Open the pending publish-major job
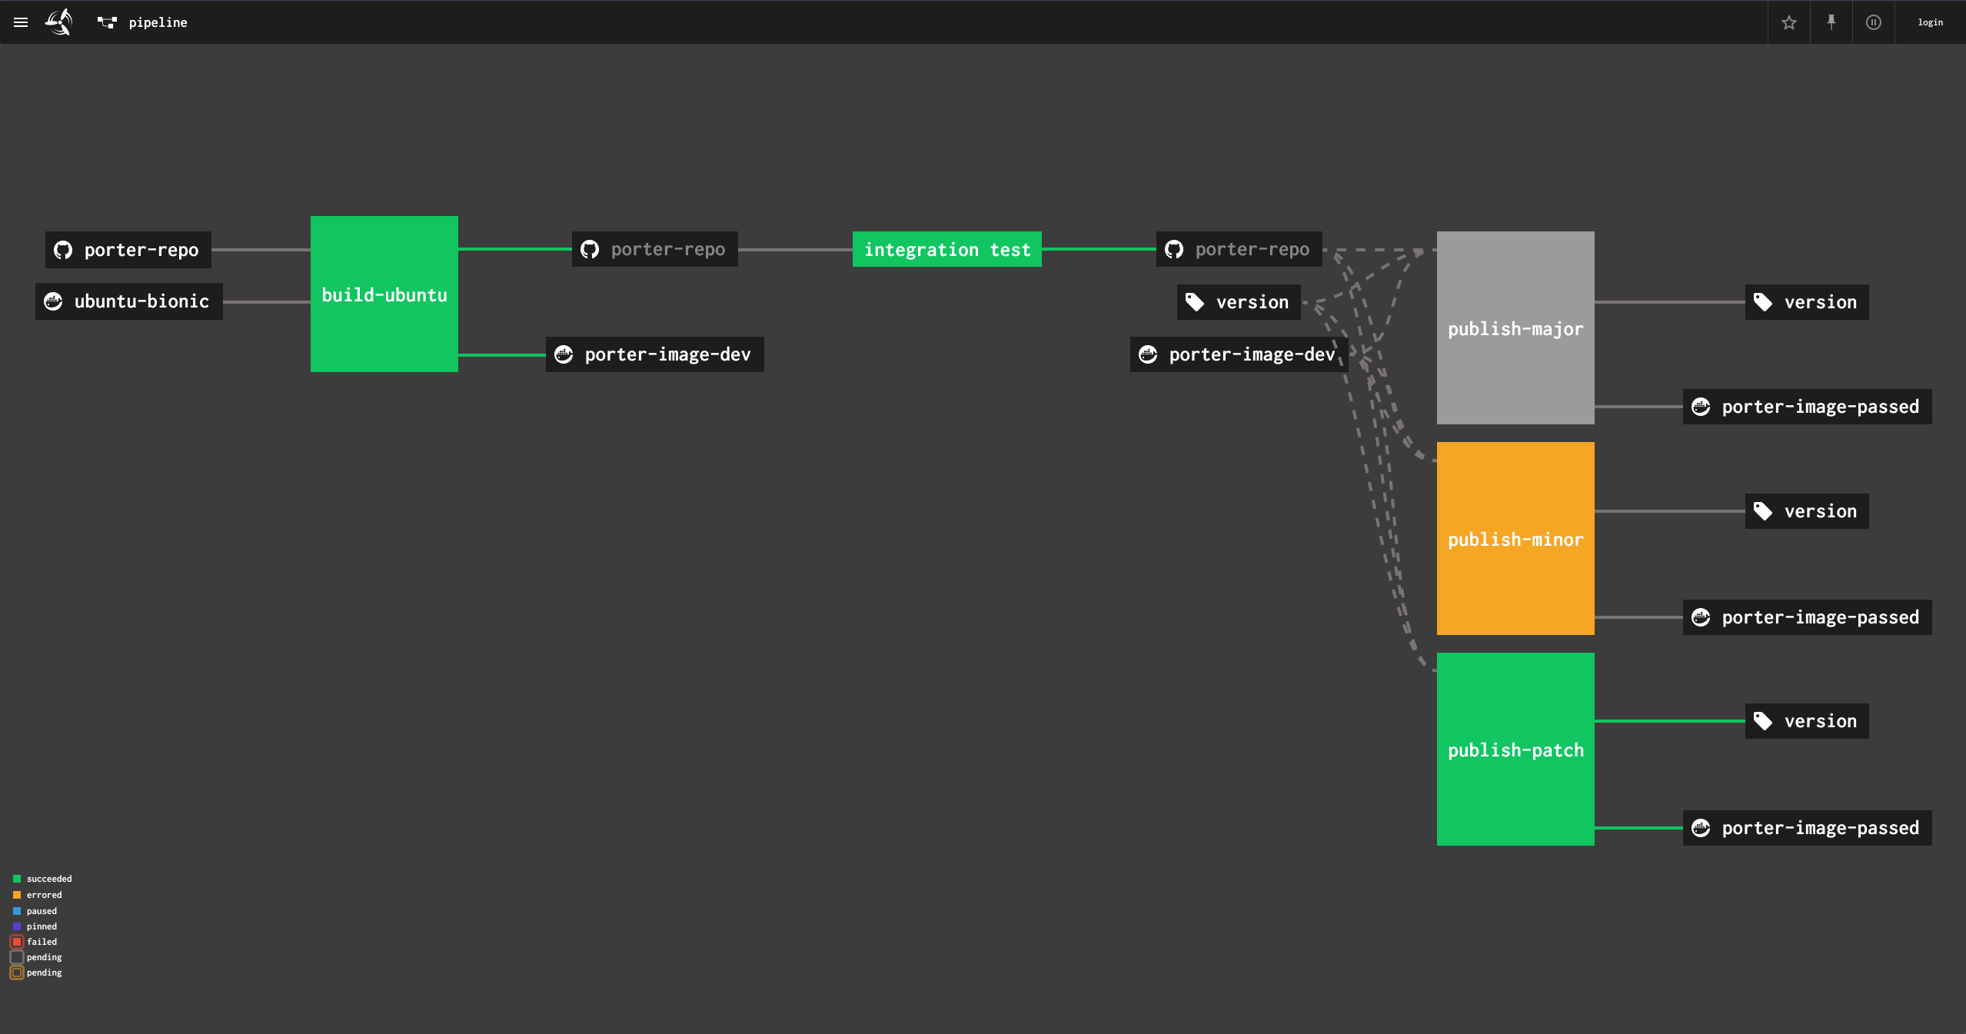Viewport: 1966px width, 1034px height. pyautogui.click(x=1515, y=328)
